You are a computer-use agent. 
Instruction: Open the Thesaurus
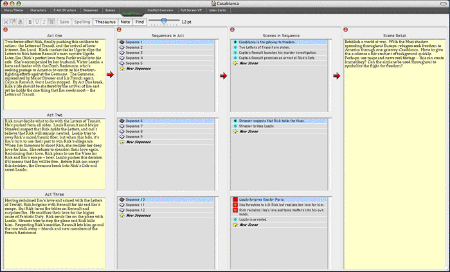pos(105,22)
